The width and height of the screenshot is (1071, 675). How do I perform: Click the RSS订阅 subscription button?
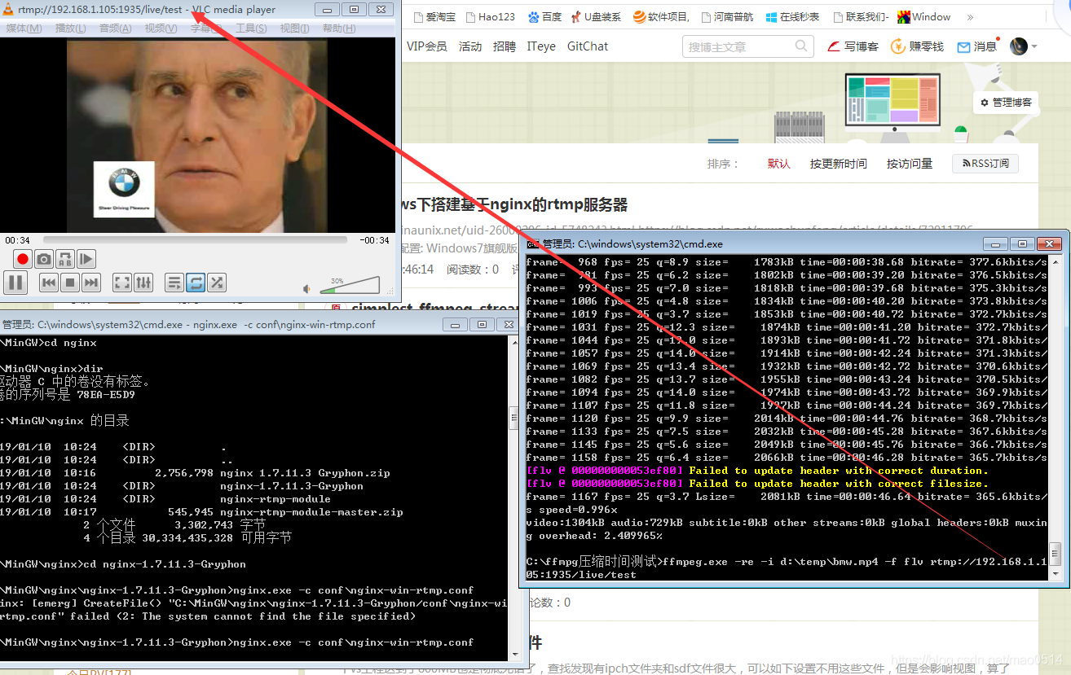coord(985,163)
